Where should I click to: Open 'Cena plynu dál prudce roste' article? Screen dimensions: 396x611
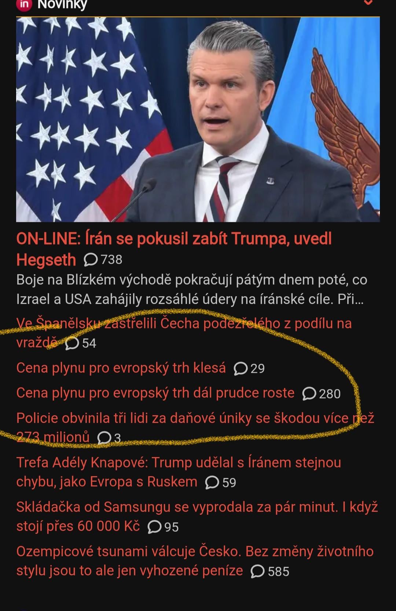pos(155,393)
